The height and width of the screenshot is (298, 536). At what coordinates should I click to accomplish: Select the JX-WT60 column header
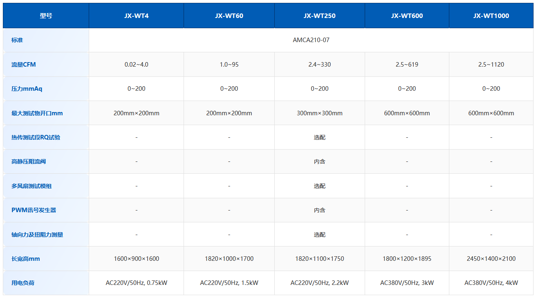[x=229, y=16]
